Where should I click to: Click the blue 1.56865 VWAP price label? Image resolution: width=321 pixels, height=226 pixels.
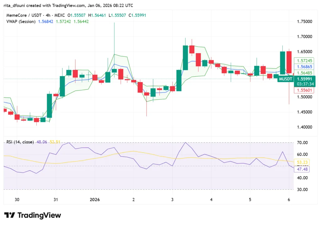coord(304,66)
